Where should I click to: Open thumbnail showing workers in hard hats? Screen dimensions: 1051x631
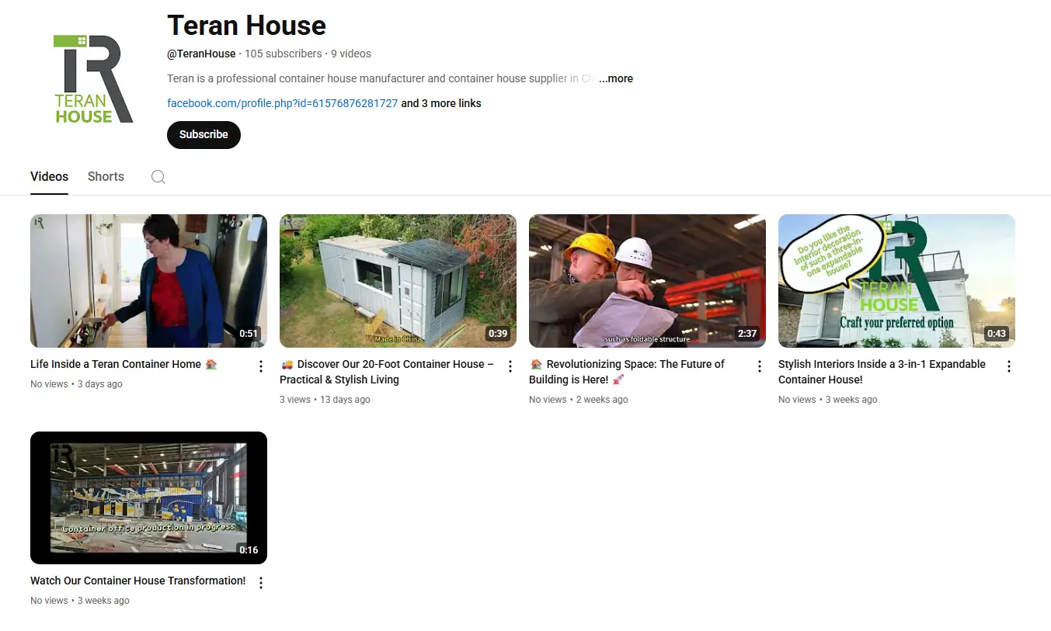(647, 281)
